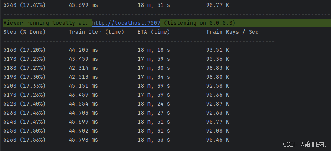Select the '98.83 K' rays value
This screenshot has width=331, height=151.
click(218, 68)
